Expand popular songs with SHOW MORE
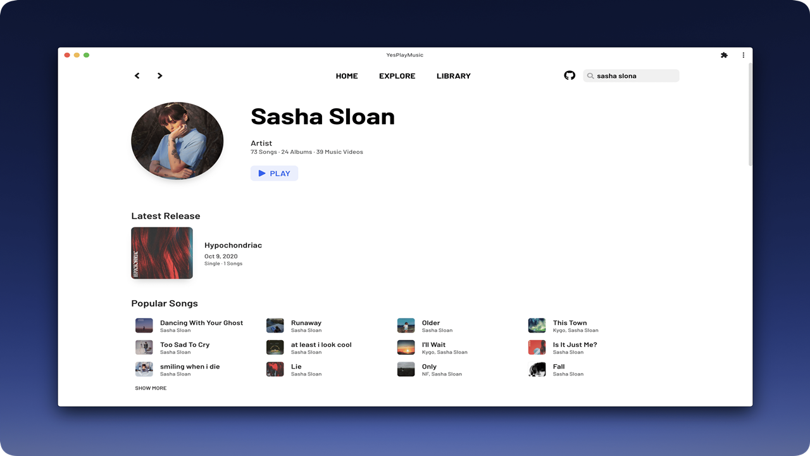The image size is (810, 456). (x=151, y=388)
